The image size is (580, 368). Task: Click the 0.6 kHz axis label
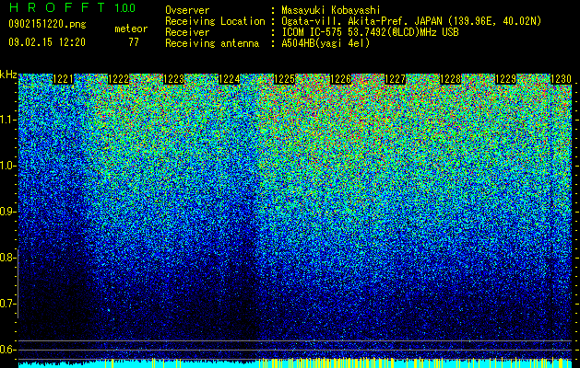(x=7, y=350)
